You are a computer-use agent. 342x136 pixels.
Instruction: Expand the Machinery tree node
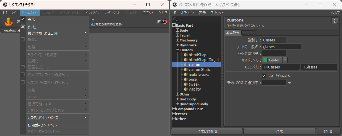click(x=177, y=40)
